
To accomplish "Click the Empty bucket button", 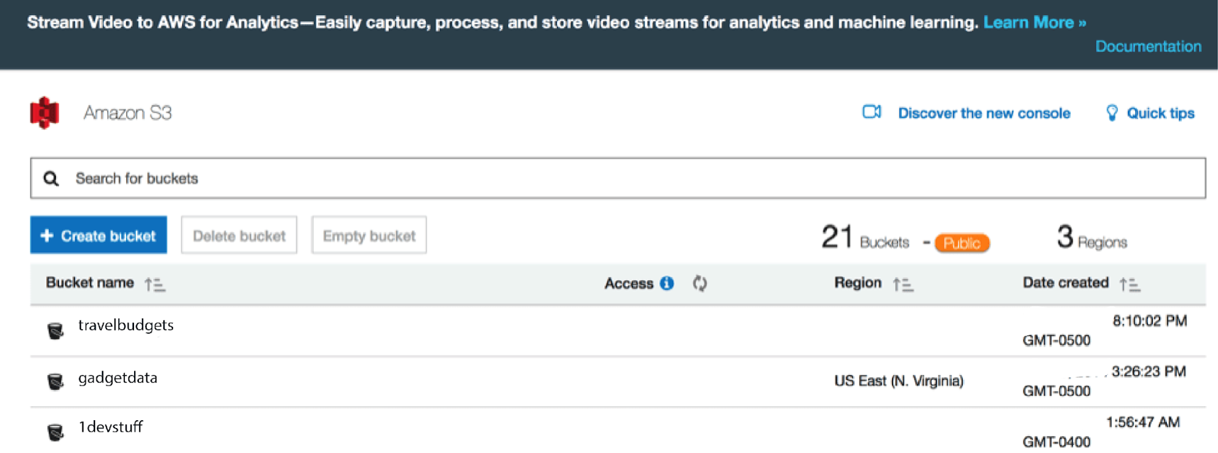I will click(x=369, y=235).
